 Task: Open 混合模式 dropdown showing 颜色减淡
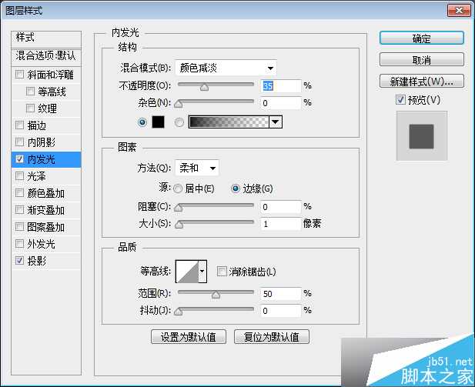[x=226, y=68]
